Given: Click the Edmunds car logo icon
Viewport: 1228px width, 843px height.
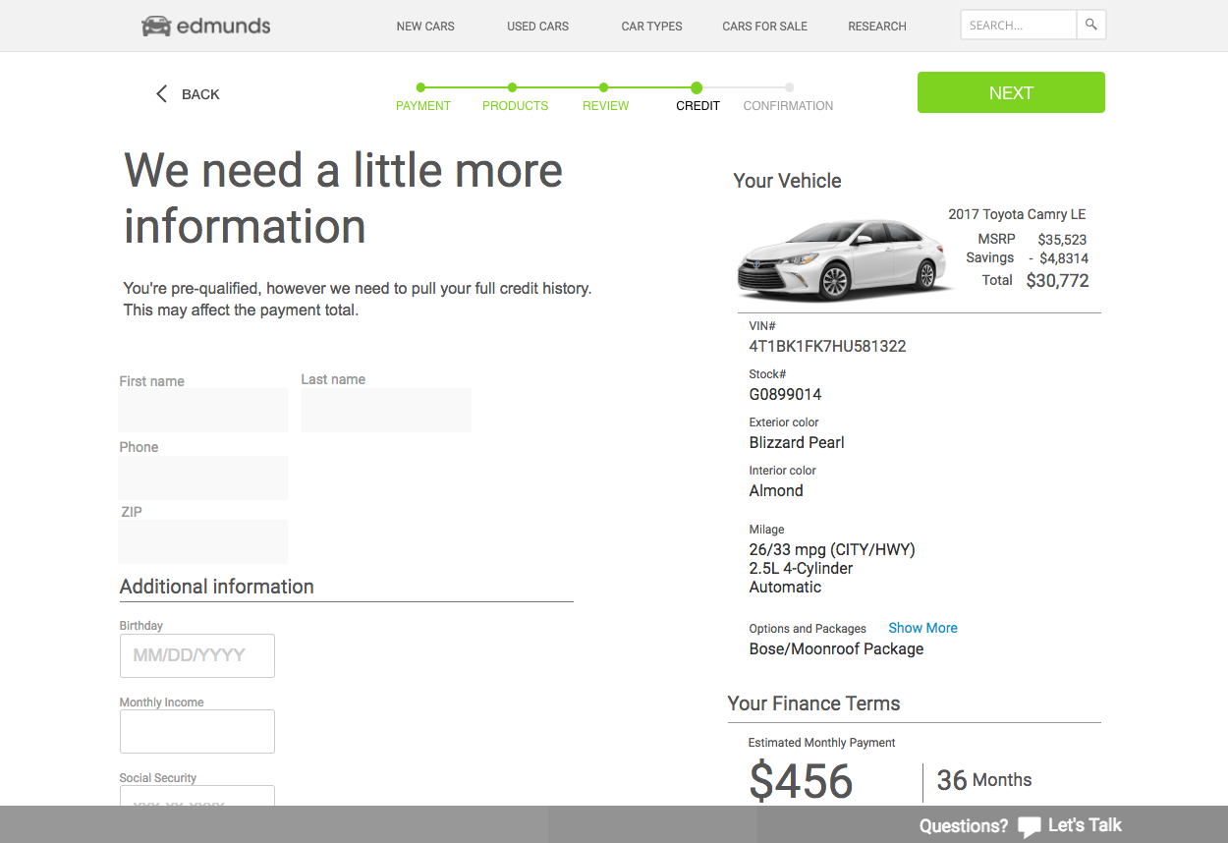Looking at the screenshot, I should tap(156, 26).
